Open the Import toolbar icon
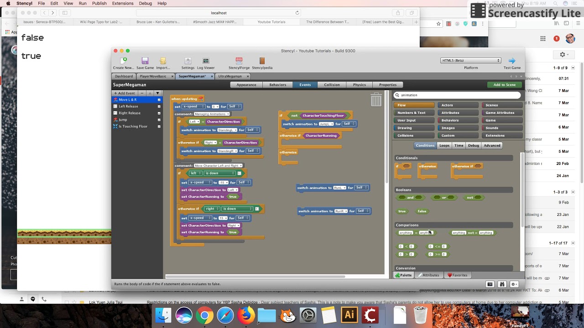The width and height of the screenshot is (584, 328). (x=163, y=61)
